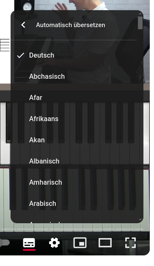This screenshot has width=154, height=266.
Task: Toggle subtitles with the captions icon
Action: pos(29,243)
